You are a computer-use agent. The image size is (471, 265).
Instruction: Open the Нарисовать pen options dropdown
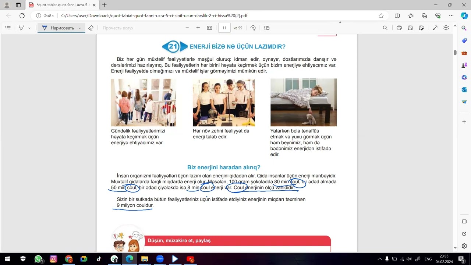[80, 28]
